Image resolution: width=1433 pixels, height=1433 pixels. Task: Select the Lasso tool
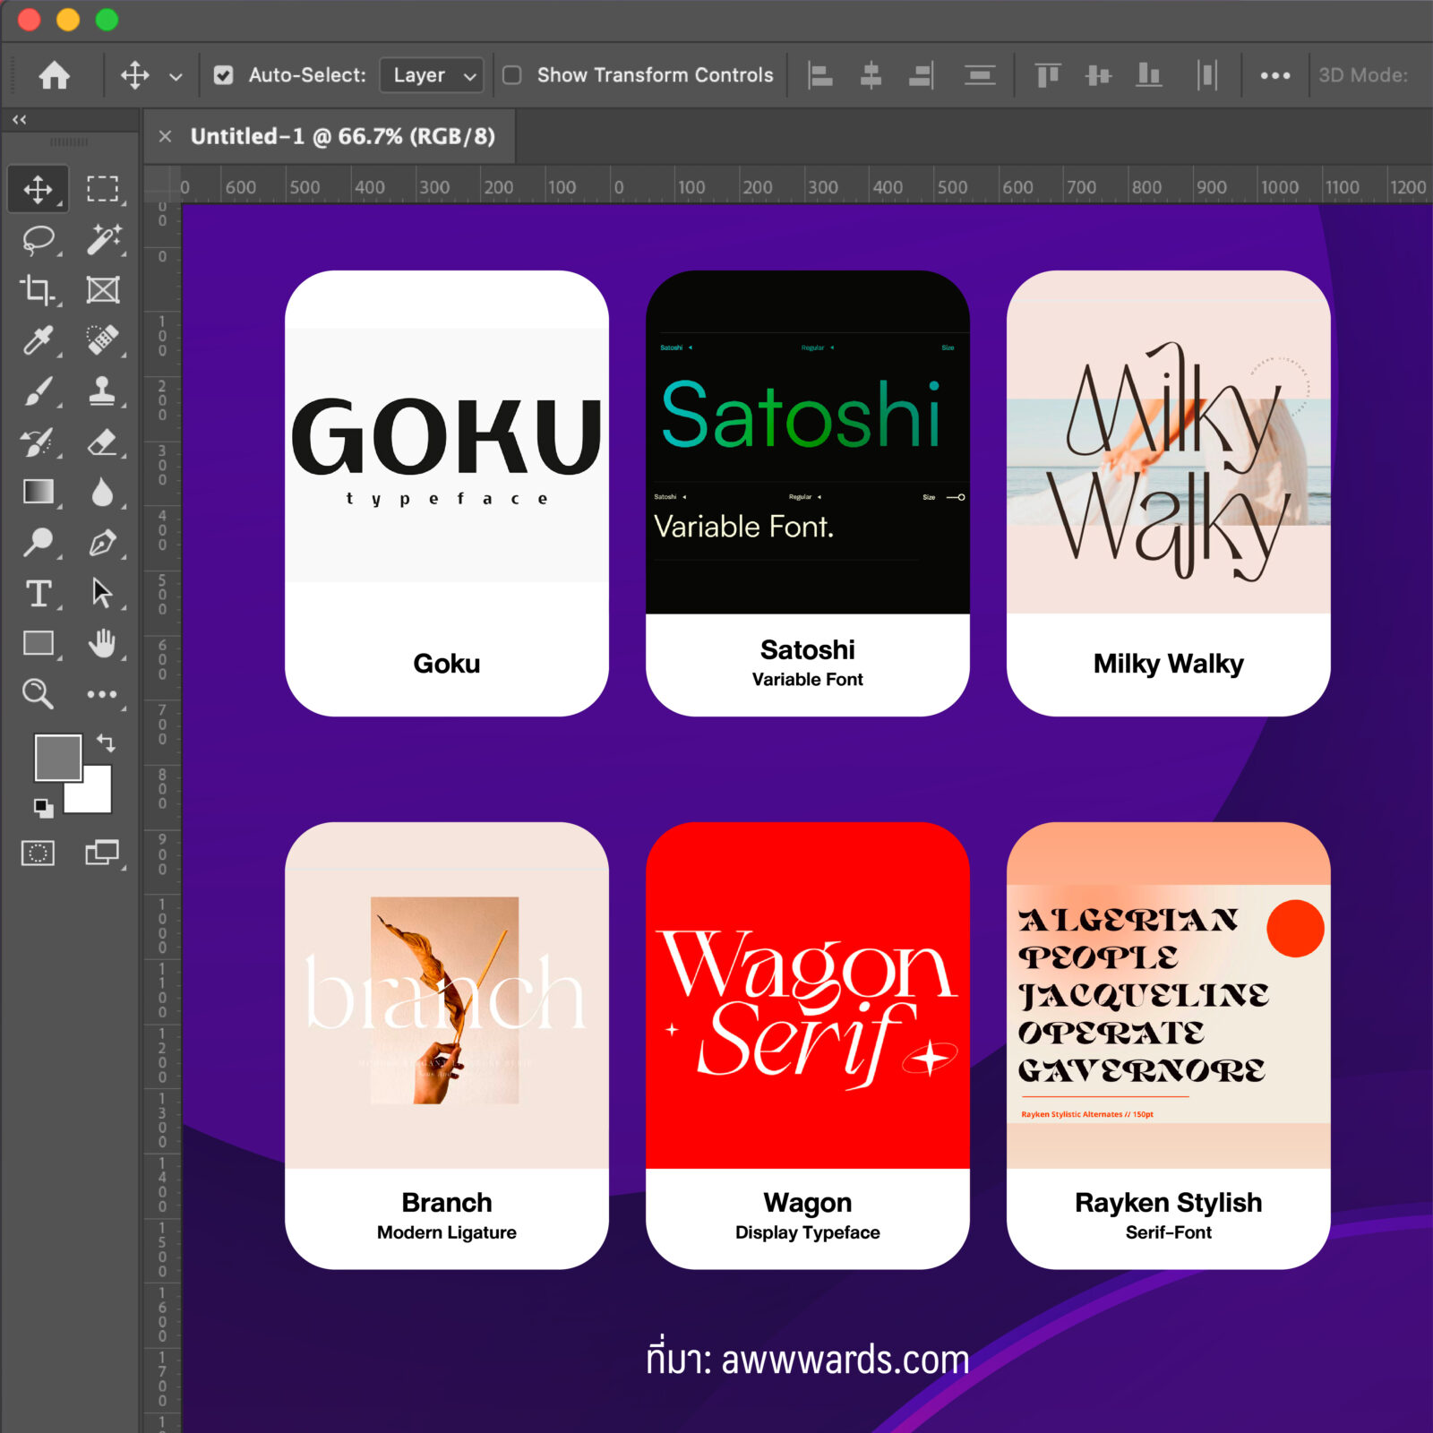tap(38, 240)
